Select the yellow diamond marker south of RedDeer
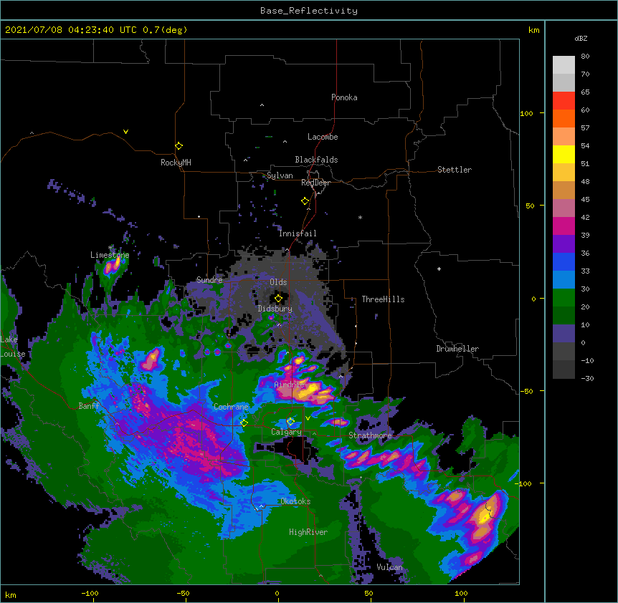Image resolution: width=618 pixels, height=603 pixels. [x=305, y=201]
